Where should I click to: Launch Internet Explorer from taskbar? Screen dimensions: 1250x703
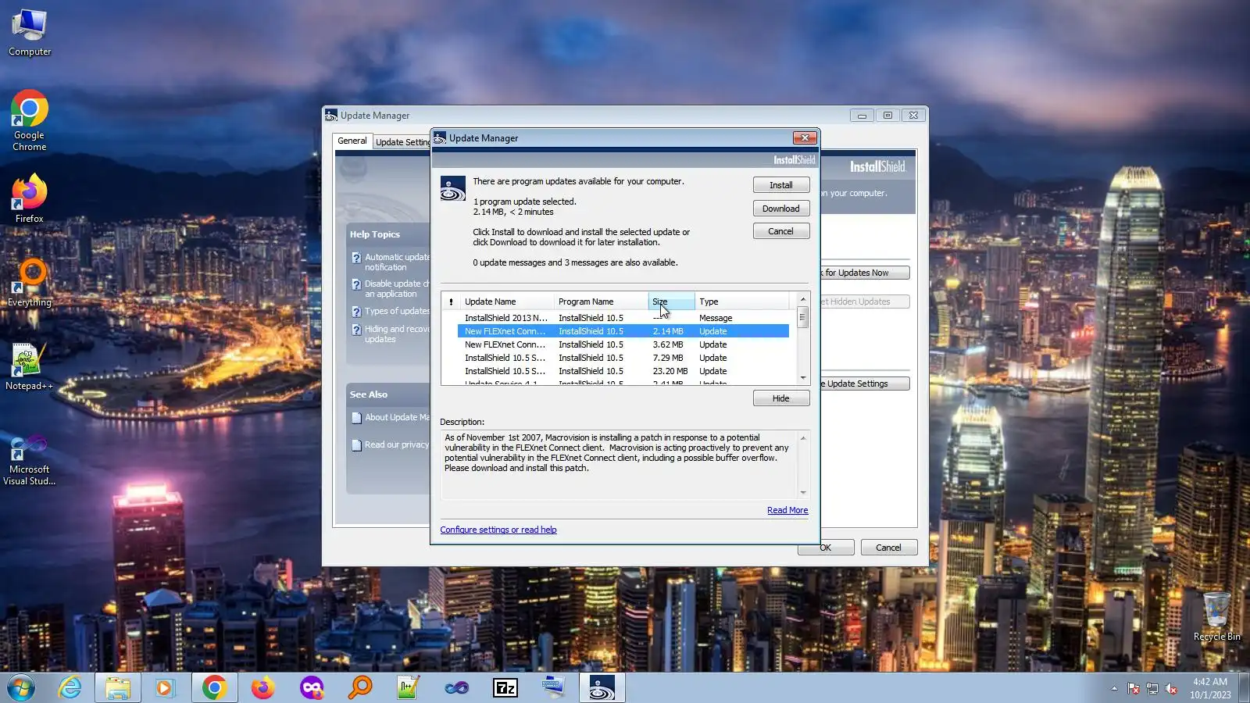click(x=70, y=688)
